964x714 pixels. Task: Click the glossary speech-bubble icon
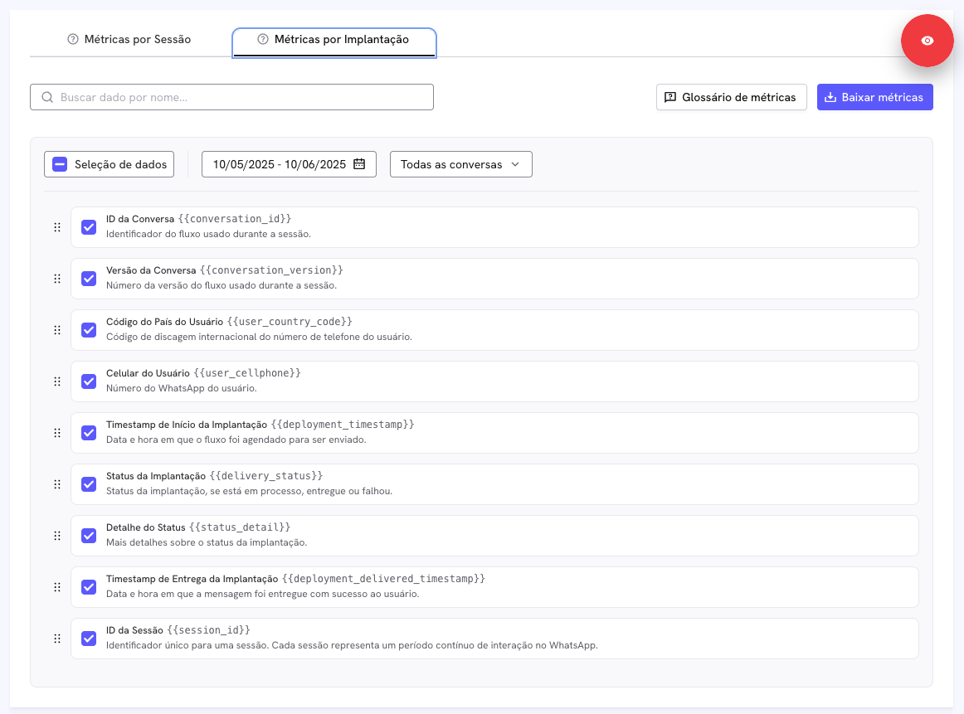pos(670,97)
